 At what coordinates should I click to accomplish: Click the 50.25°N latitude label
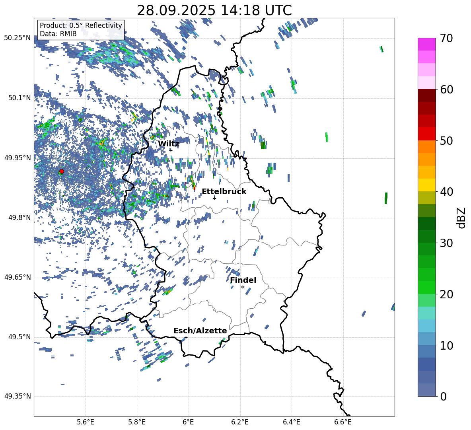click(18, 38)
